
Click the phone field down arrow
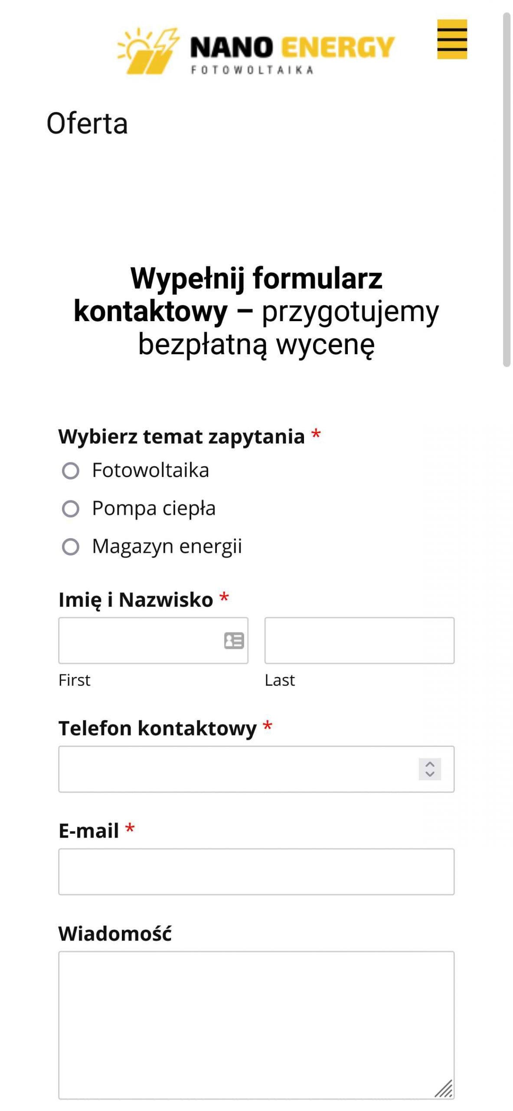(x=430, y=774)
